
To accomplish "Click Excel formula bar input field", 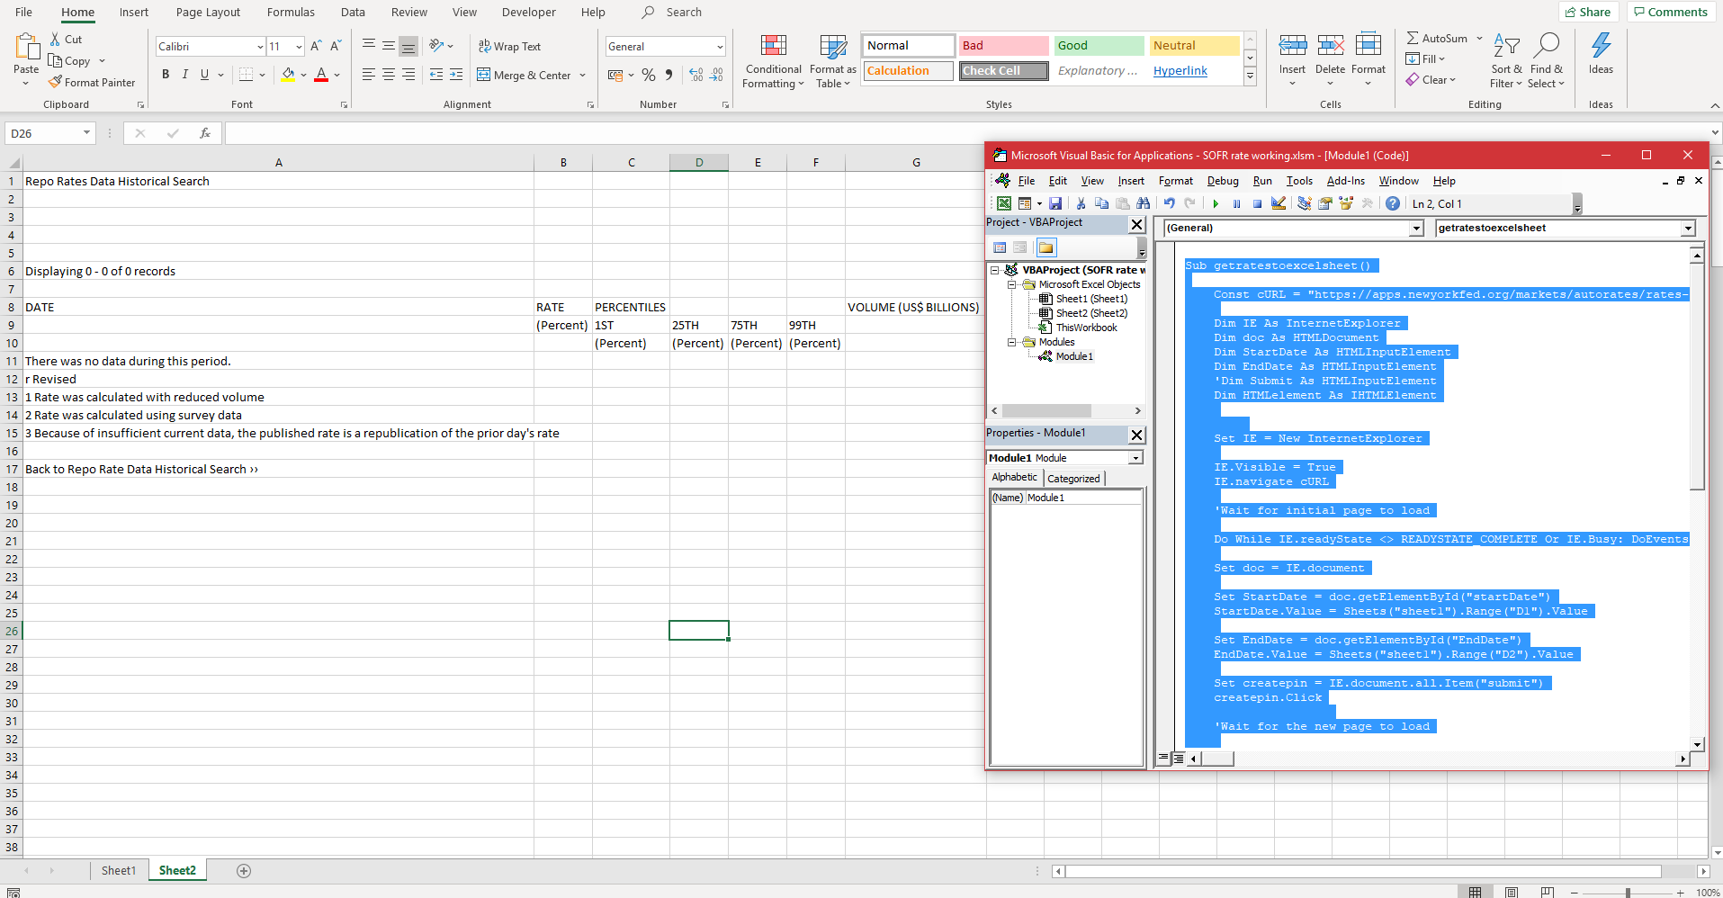I will point(967,133).
